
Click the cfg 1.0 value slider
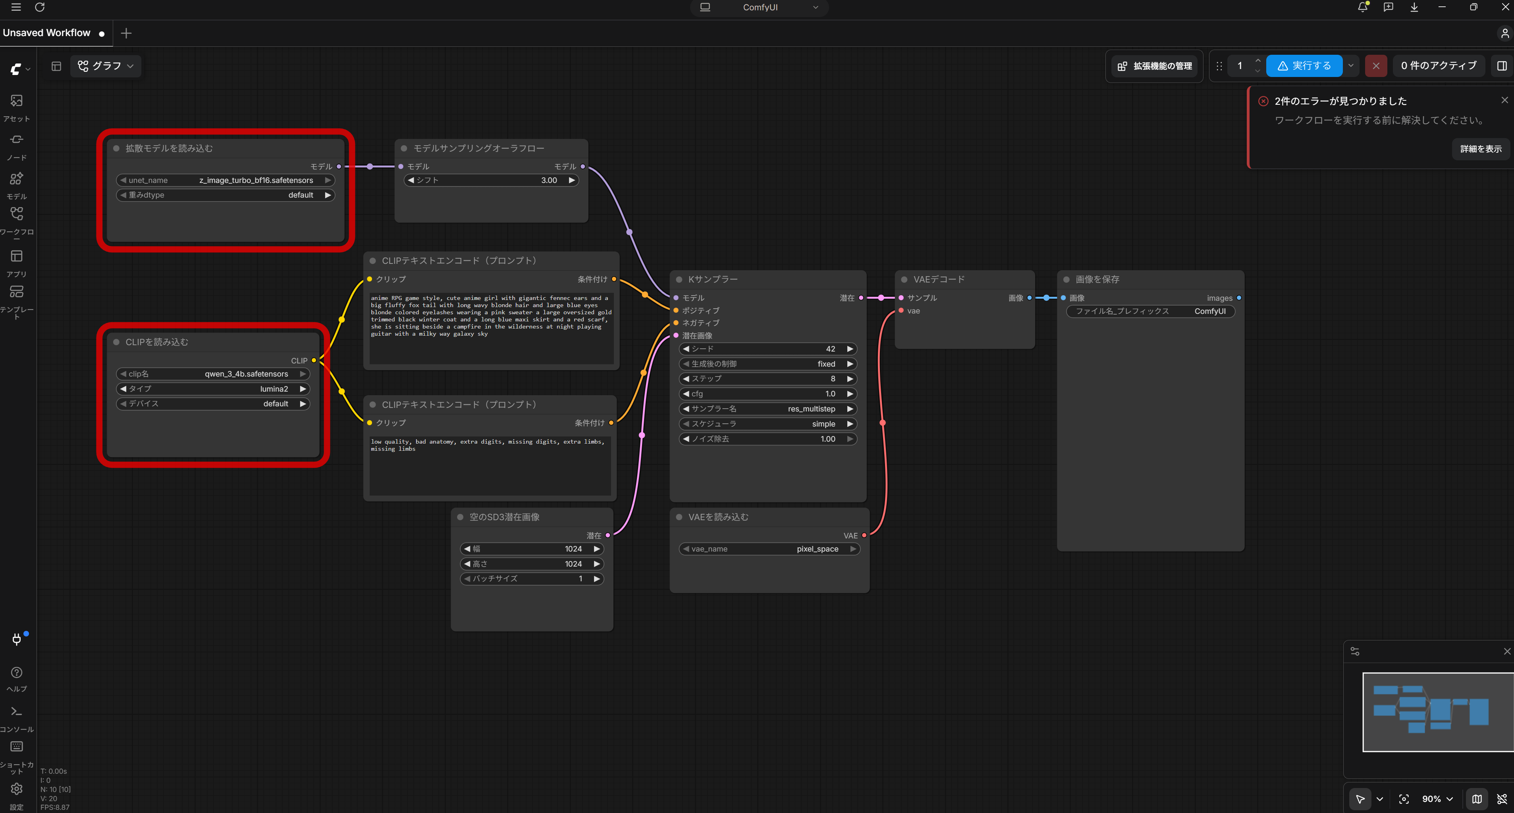(x=768, y=394)
